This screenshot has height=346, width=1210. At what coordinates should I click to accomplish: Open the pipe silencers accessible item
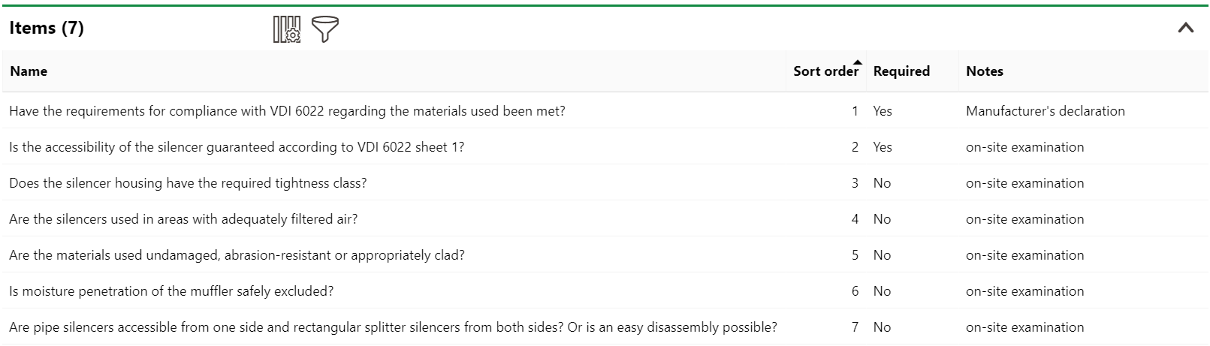(393, 327)
